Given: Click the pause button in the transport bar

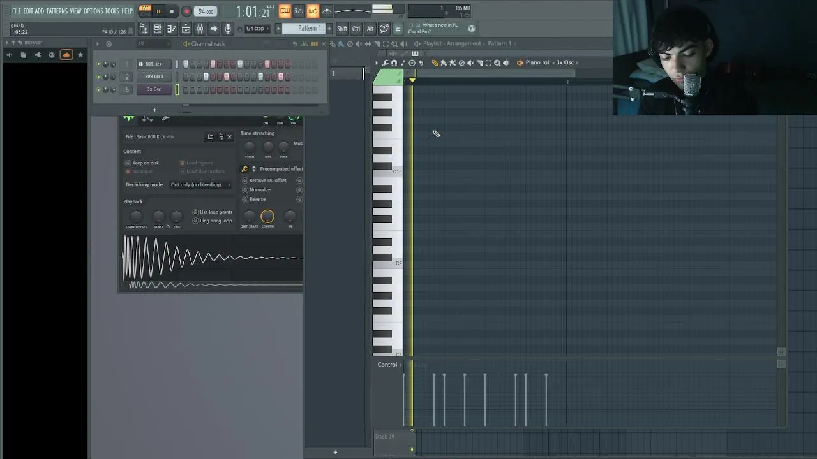Looking at the screenshot, I should 158,11.
